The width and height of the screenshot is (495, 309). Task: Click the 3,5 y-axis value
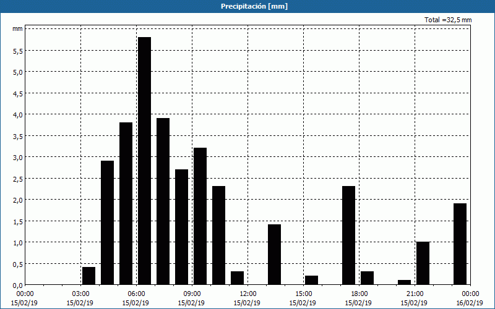[x=18, y=135]
